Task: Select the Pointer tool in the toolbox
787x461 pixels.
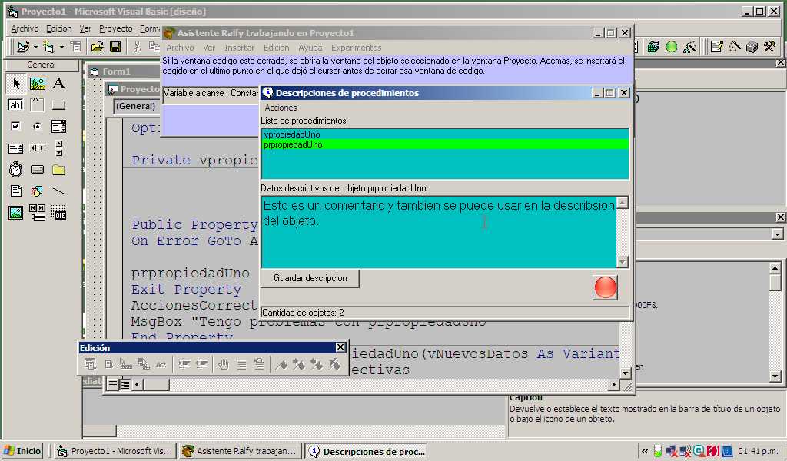Action: (x=16, y=83)
